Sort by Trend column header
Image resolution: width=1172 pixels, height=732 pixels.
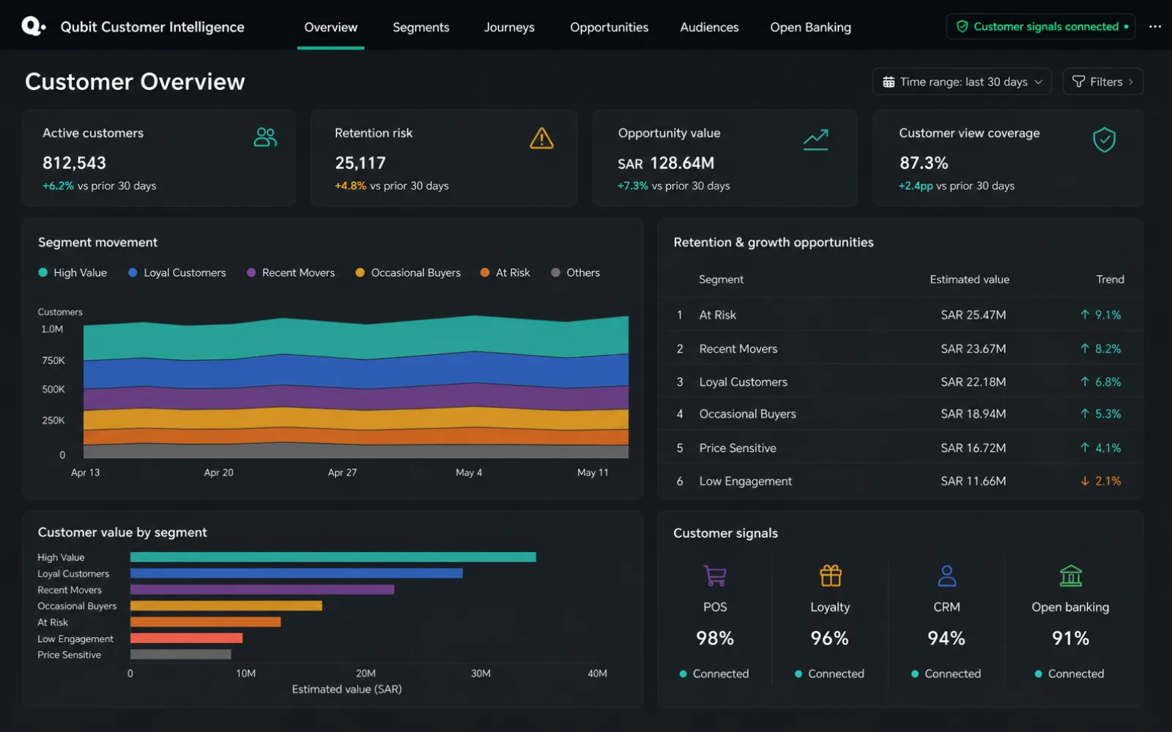(1110, 279)
